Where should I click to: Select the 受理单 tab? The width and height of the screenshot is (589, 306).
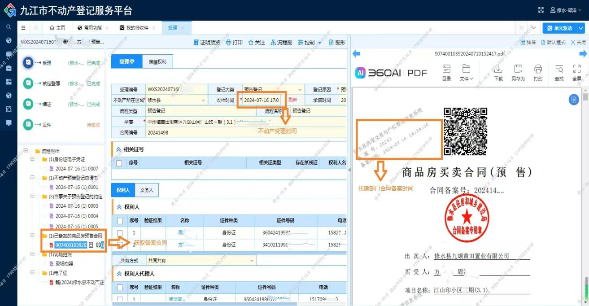click(x=127, y=62)
